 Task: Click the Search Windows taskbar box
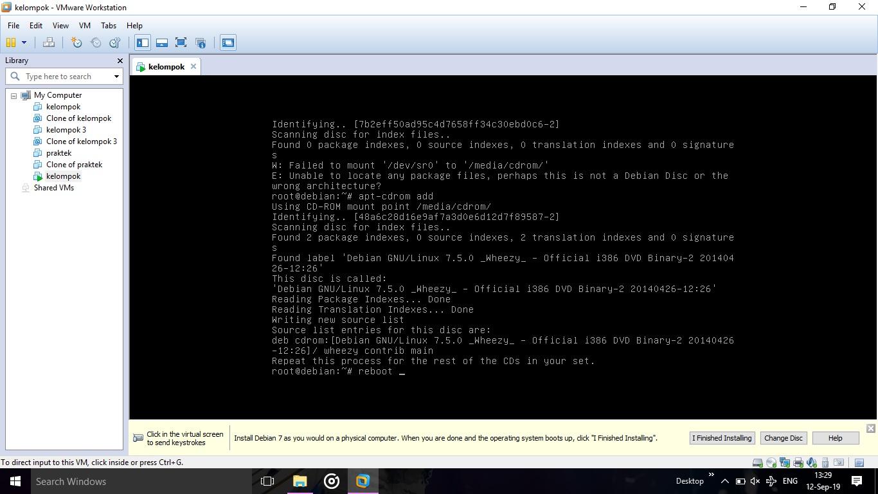tap(141, 481)
